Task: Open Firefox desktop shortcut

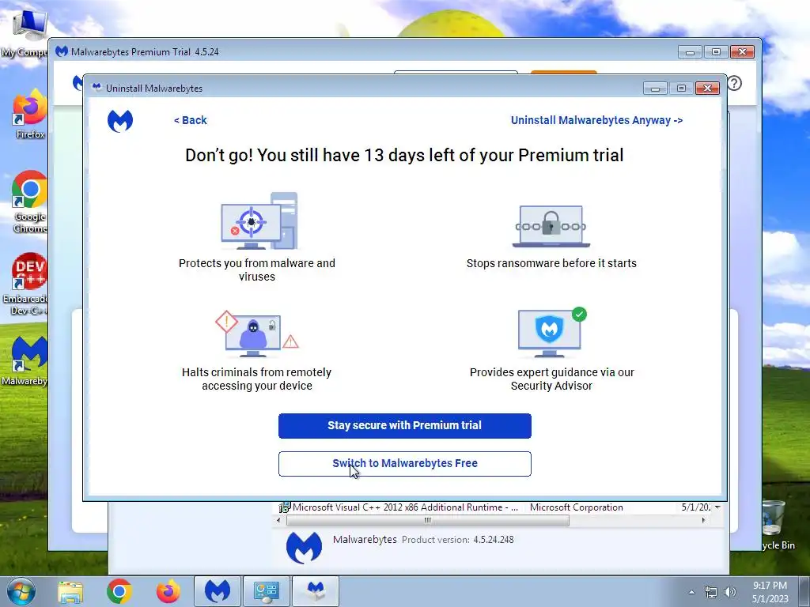Action: point(30,115)
